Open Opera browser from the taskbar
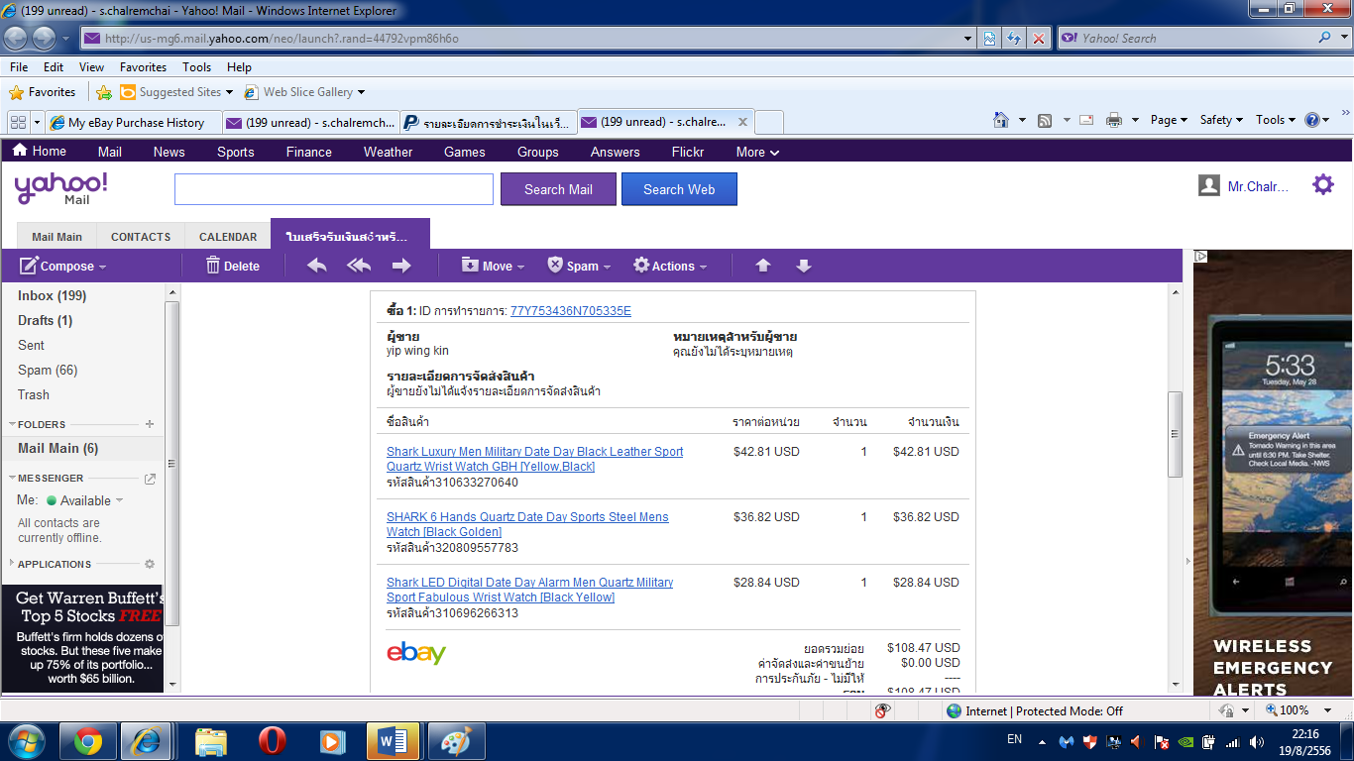 click(272, 741)
